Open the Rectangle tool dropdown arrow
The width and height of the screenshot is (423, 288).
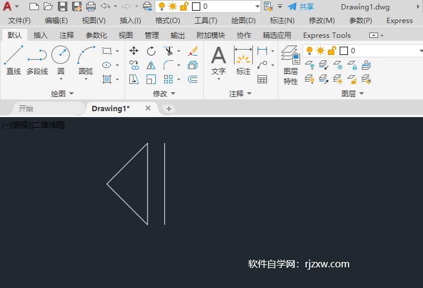tap(118, 51)
